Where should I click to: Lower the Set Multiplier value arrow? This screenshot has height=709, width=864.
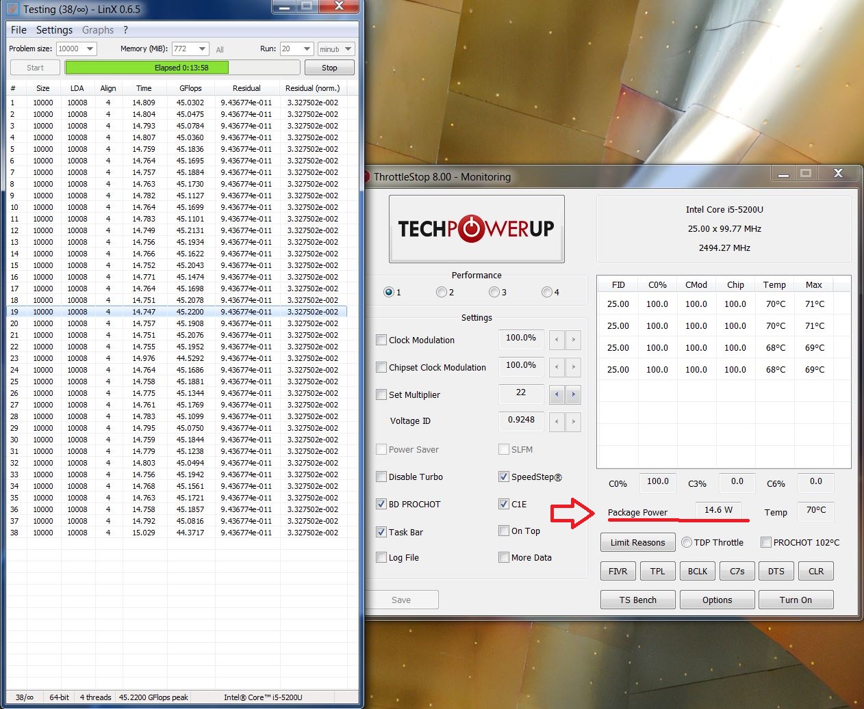(x=557, y=394)
